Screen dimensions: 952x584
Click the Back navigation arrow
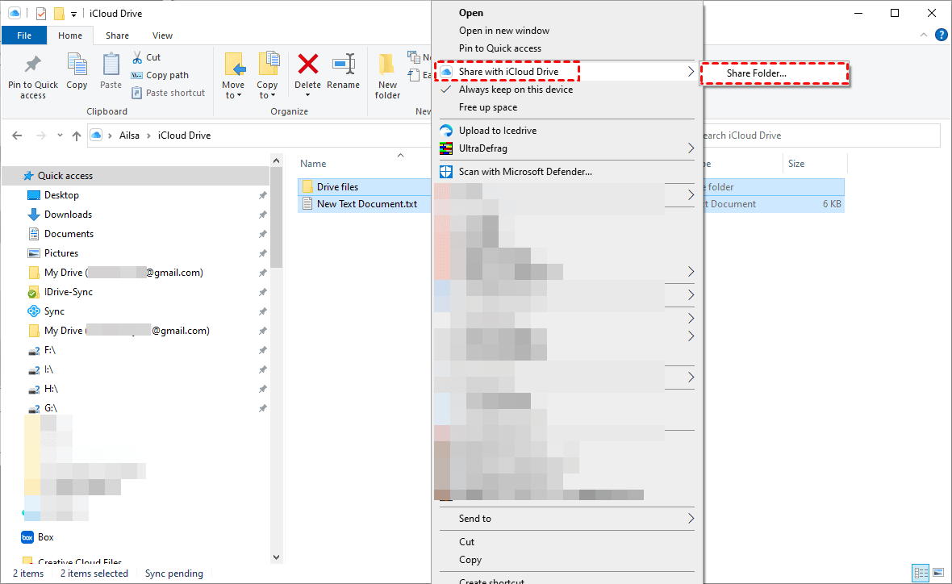tap(17, 136)
